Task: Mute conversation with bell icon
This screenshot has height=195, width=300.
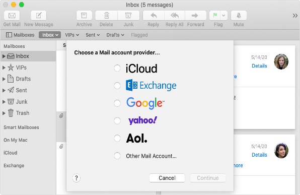Action: 239,16
